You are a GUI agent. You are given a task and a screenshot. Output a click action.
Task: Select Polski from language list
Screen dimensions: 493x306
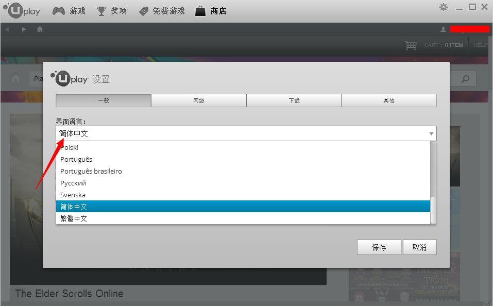pyautogui.click(x=243, y=147)
